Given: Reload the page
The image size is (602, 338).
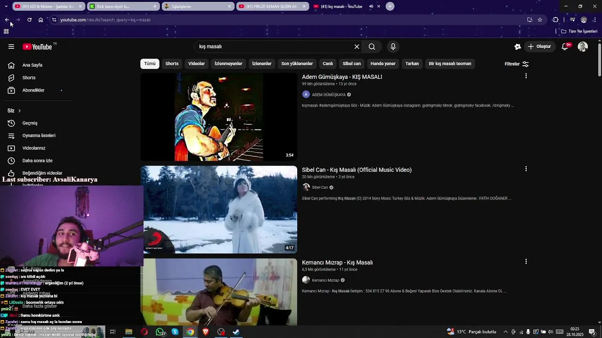Looking at the screenshot, I should tap(29, 20).
